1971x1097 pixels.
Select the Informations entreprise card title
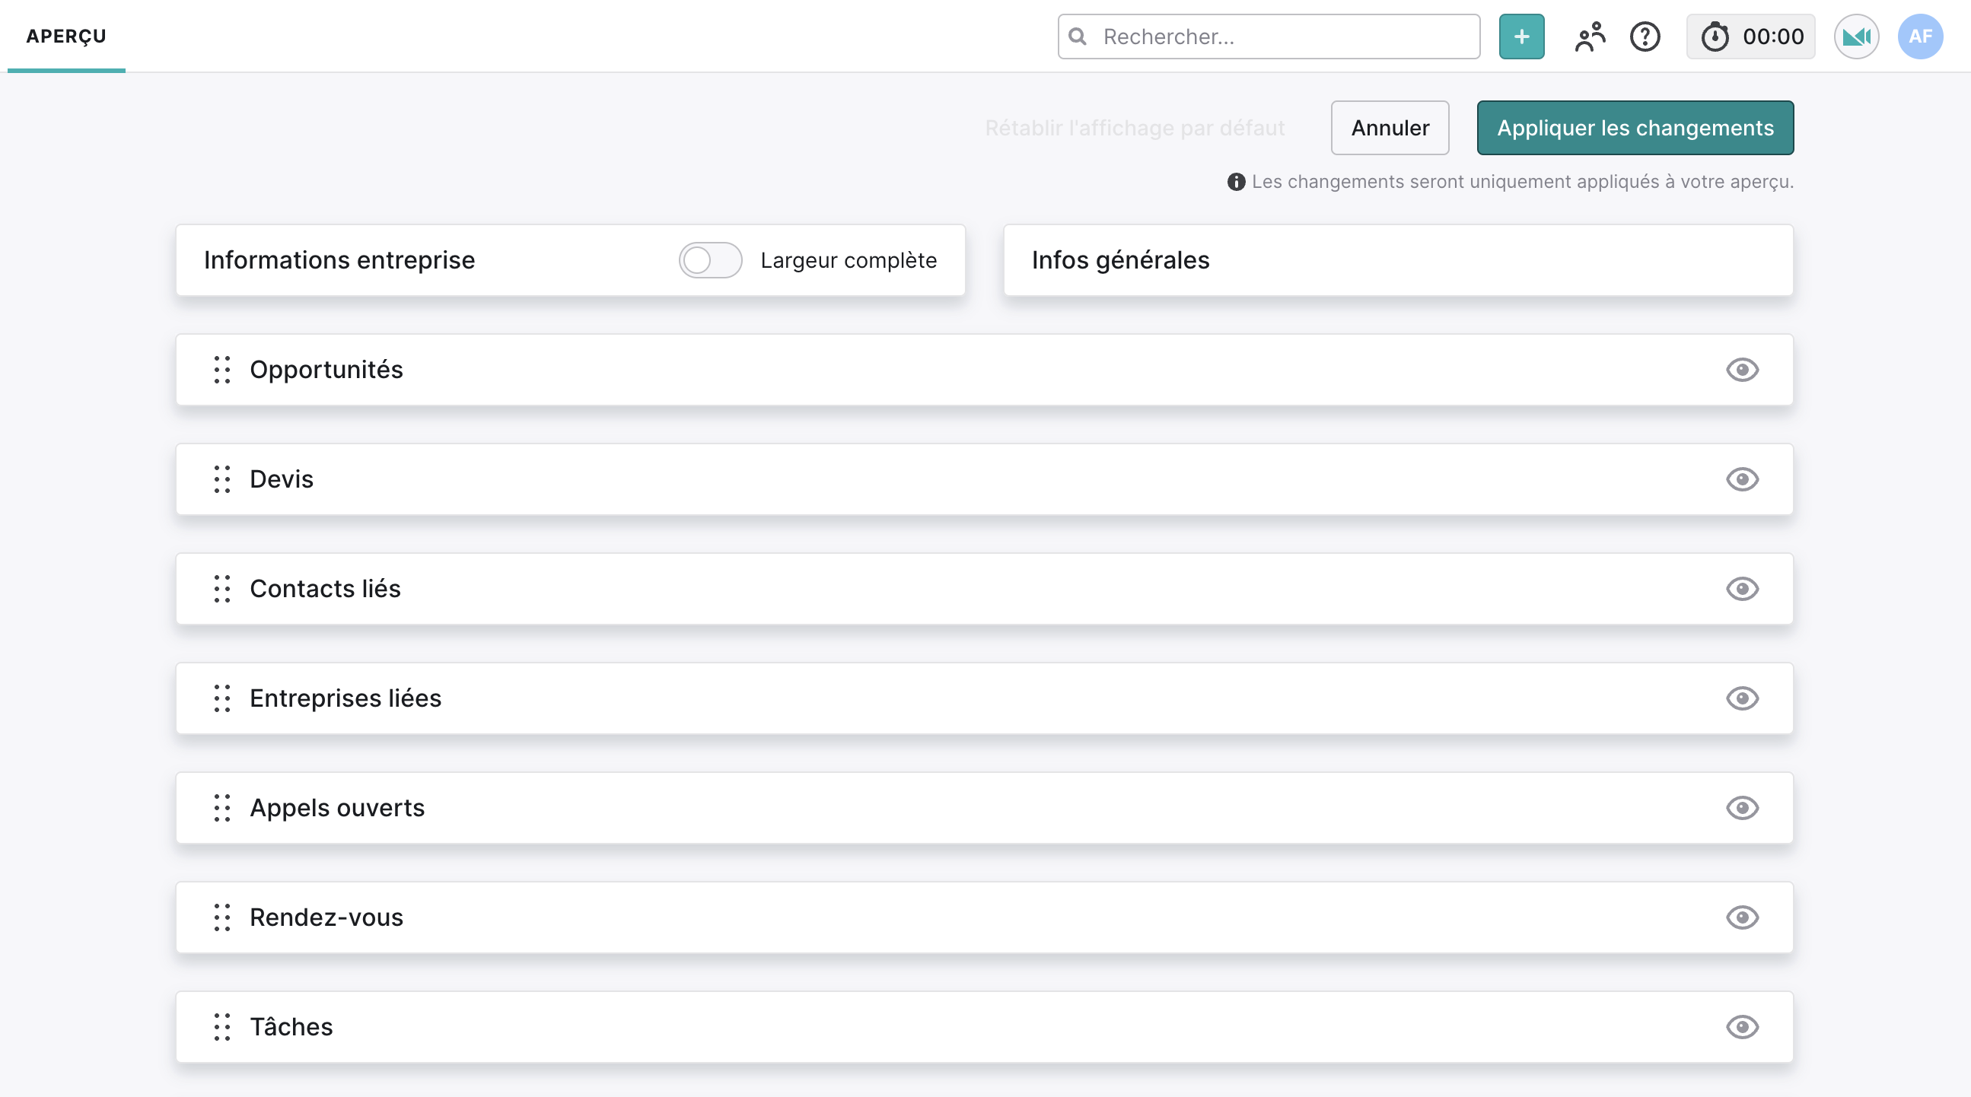(x=339, y=260)
